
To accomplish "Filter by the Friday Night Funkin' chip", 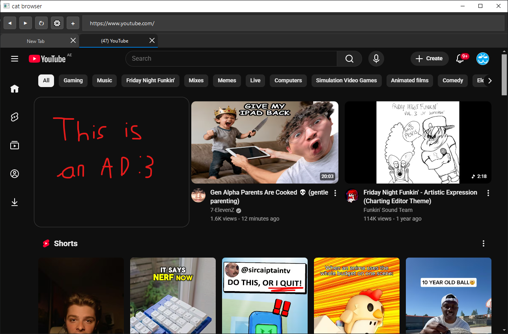I will pyautogui.click(x=150, y=80).
